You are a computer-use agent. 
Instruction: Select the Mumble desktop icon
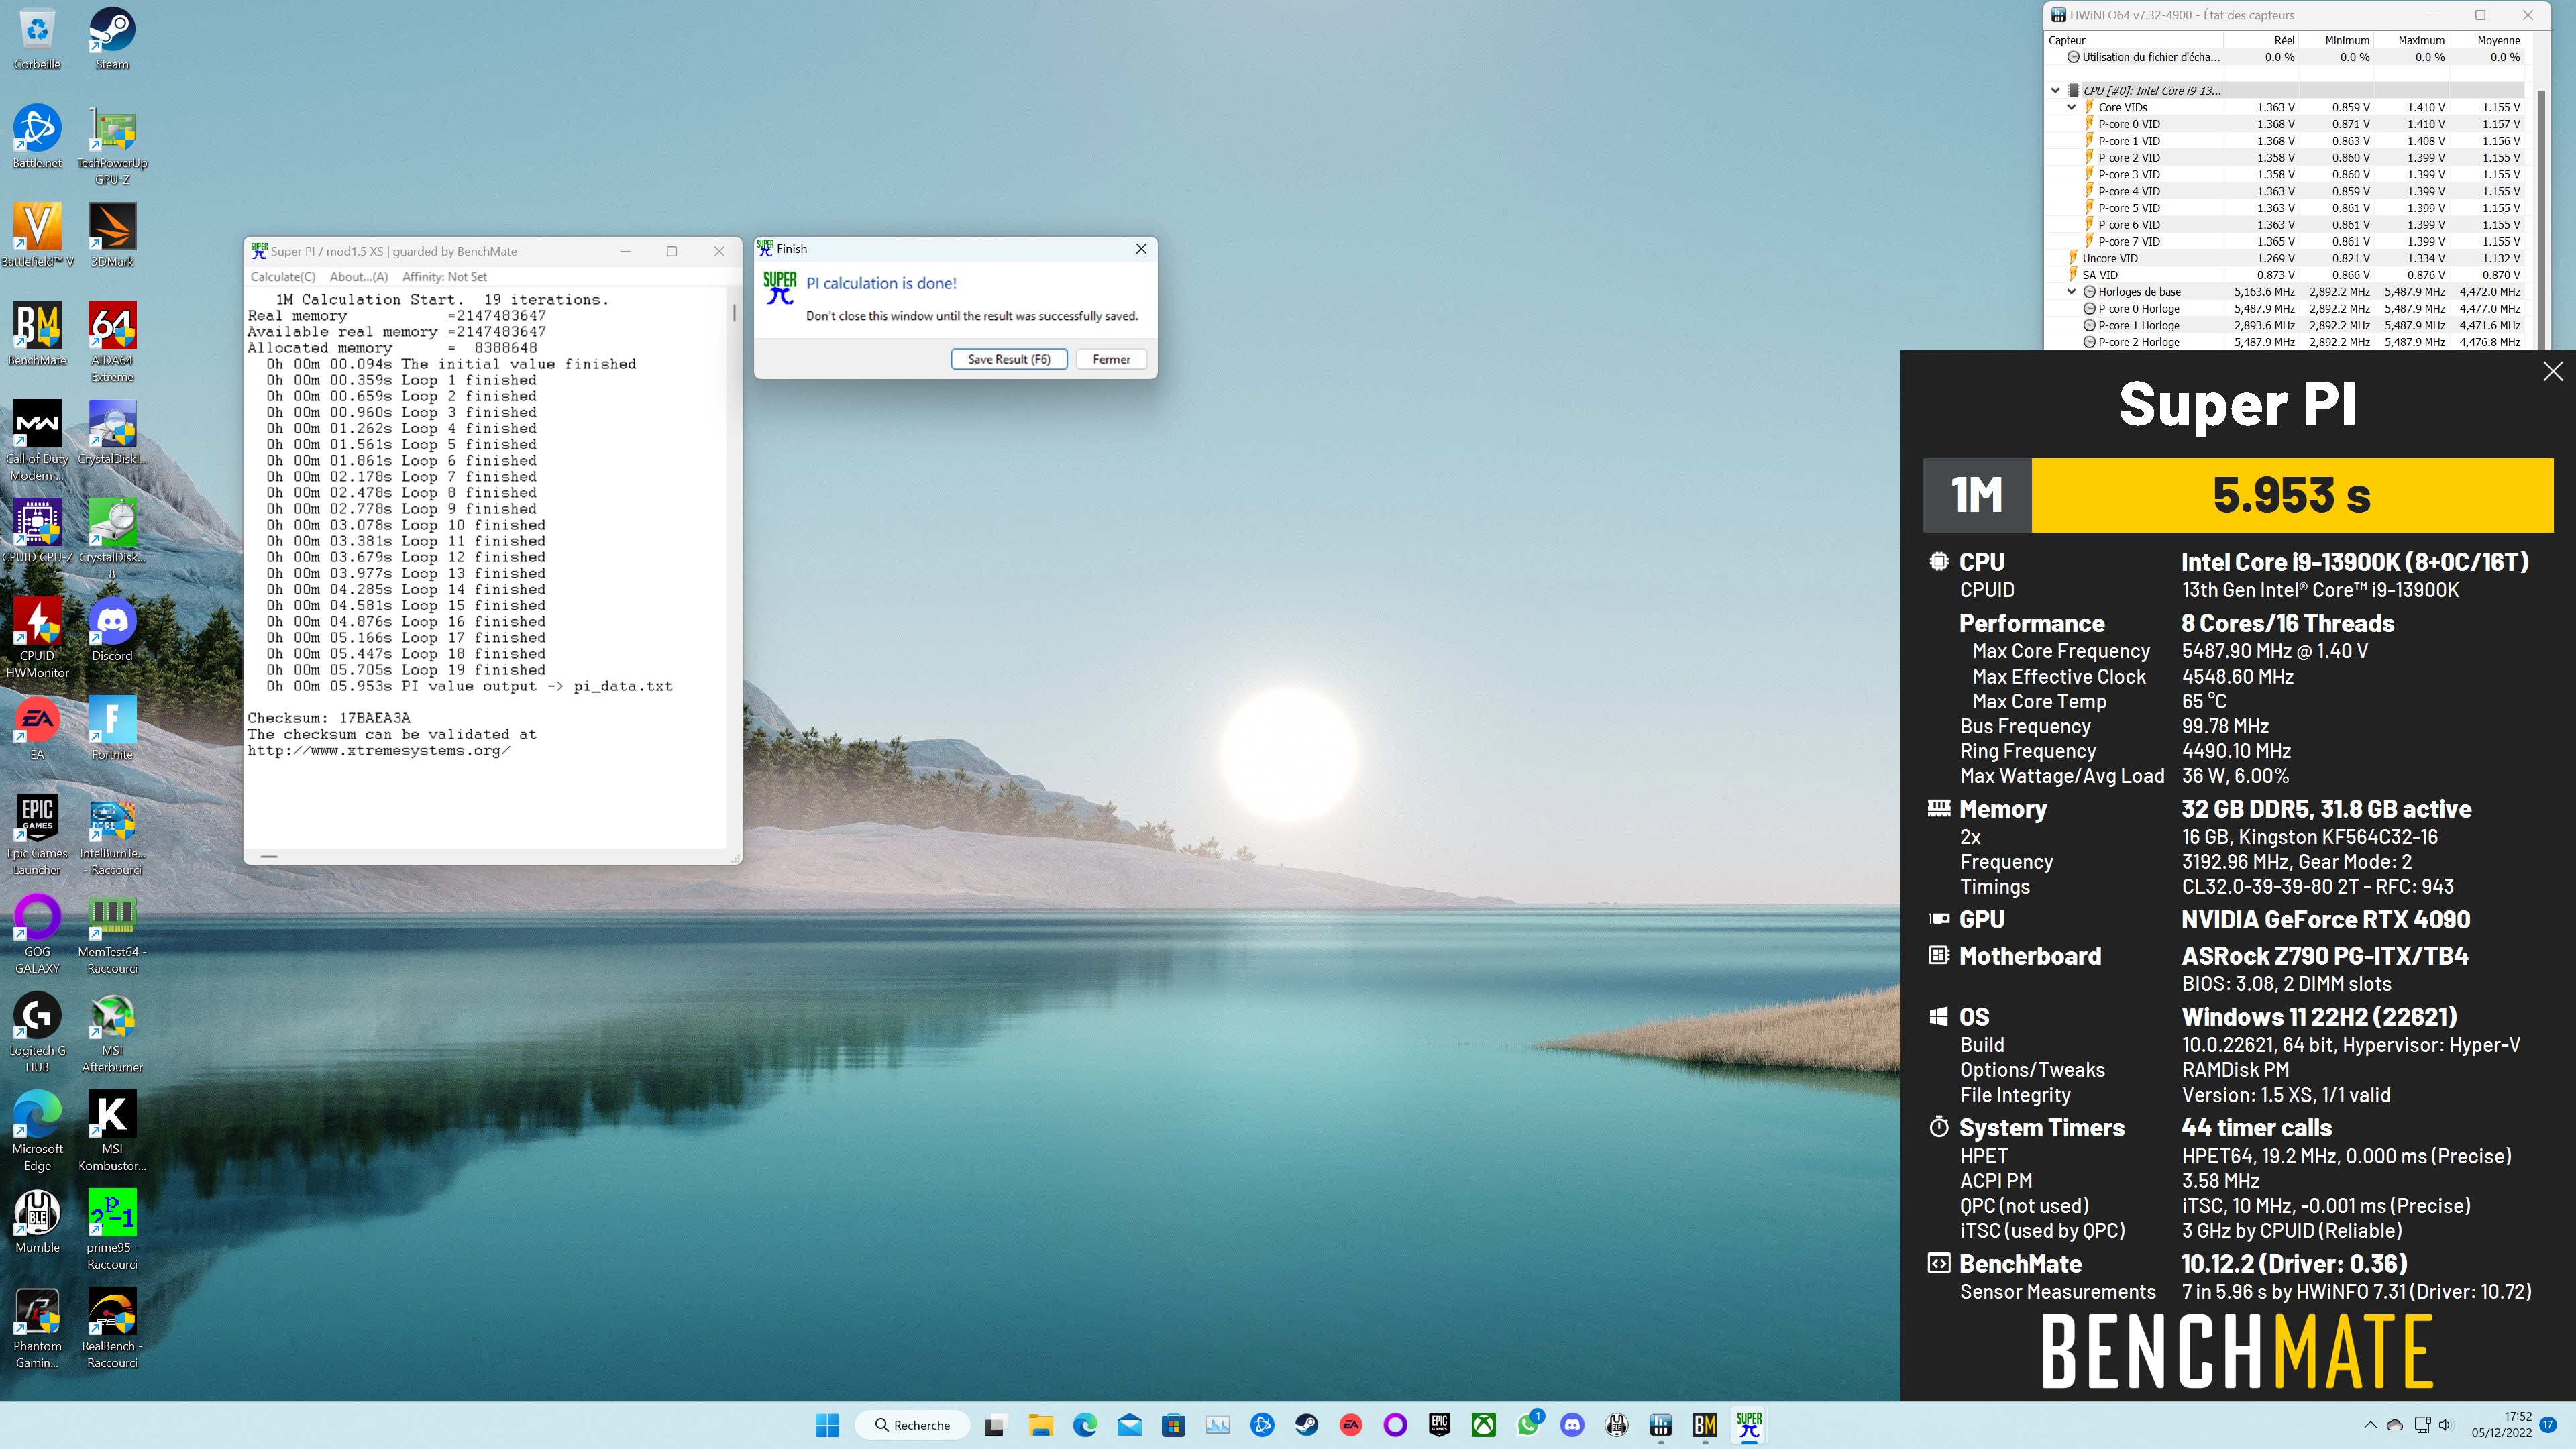[37, 1221]
